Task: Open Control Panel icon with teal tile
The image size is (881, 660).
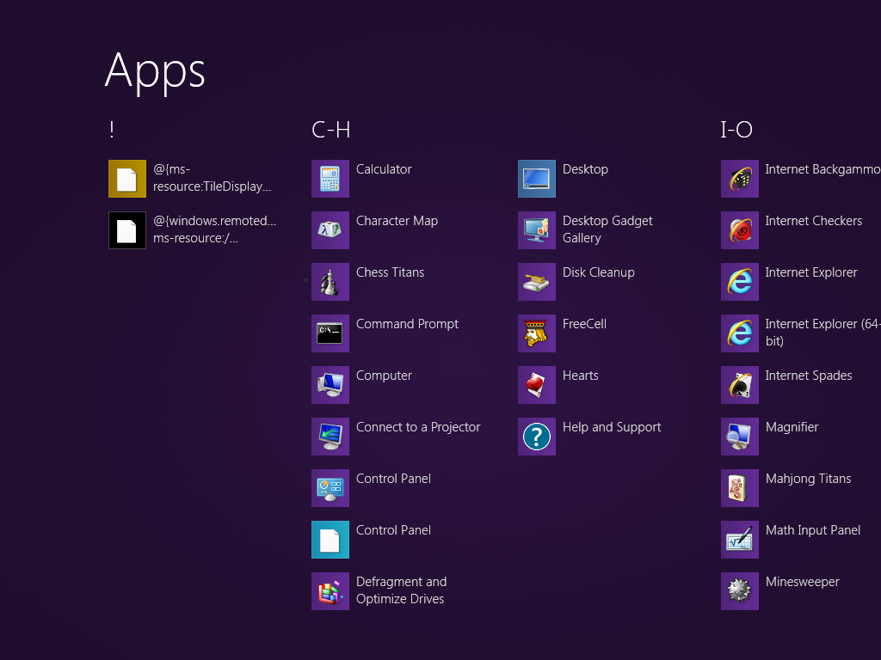Action: (x=330, y=540)
